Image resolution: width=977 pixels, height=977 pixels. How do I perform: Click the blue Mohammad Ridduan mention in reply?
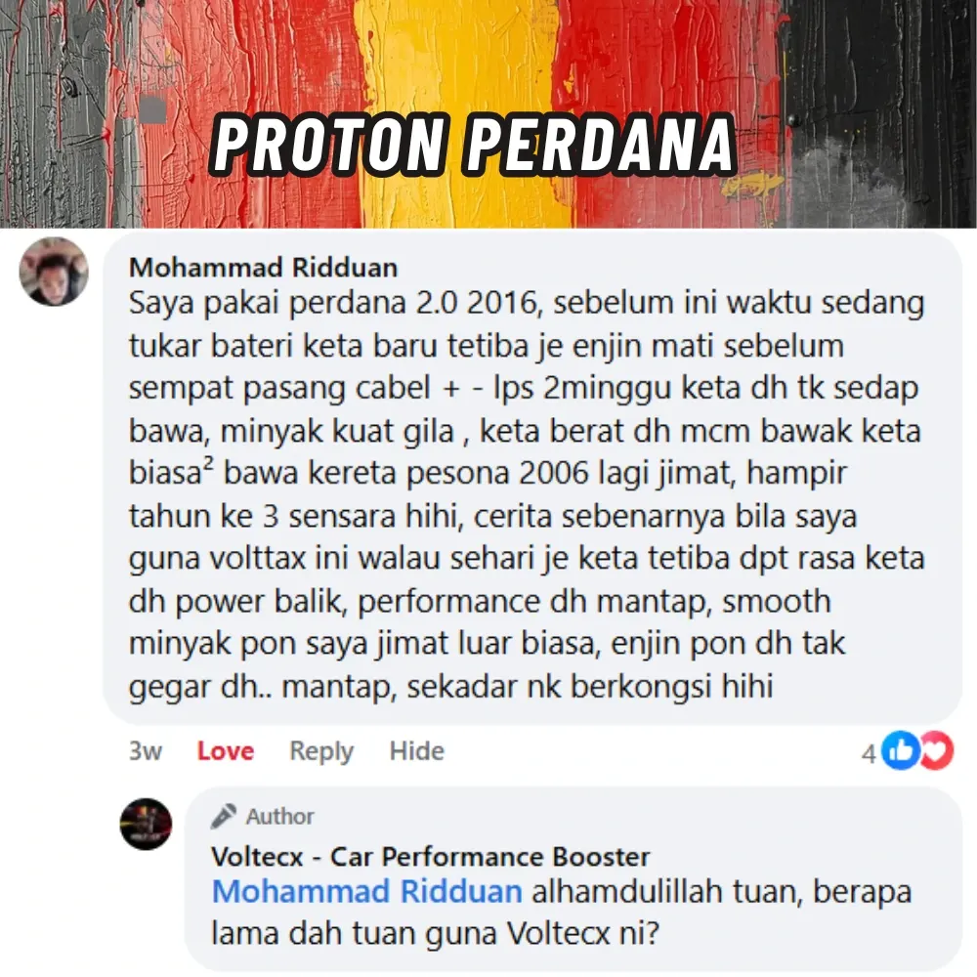click(367, 892)
